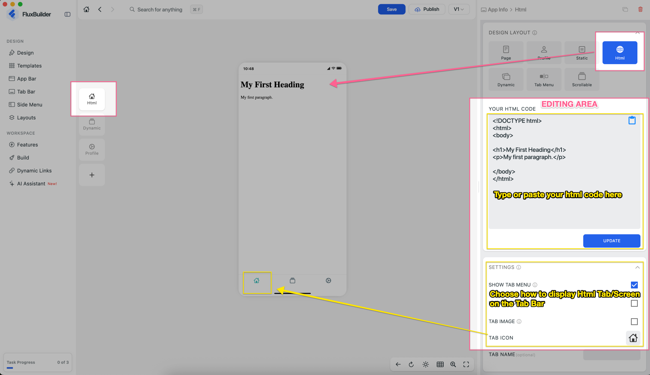The width and height of the screenshot is (650, 375).
Task: Click Settings info icon
Action: pos(519,267)
